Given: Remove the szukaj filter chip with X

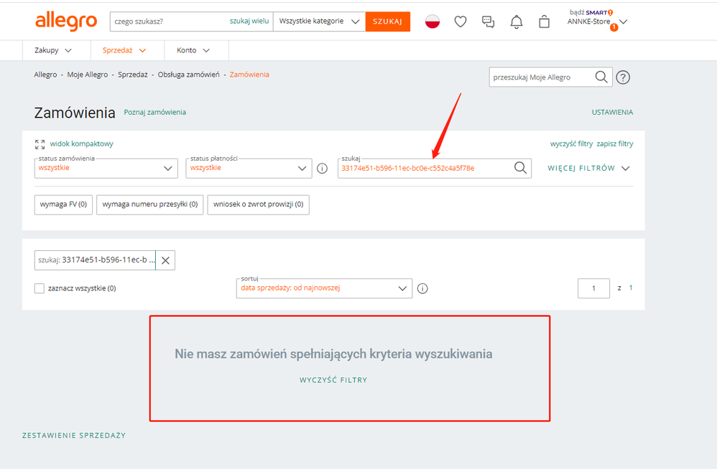Looking at the screenshot, I should pos(165,260).
